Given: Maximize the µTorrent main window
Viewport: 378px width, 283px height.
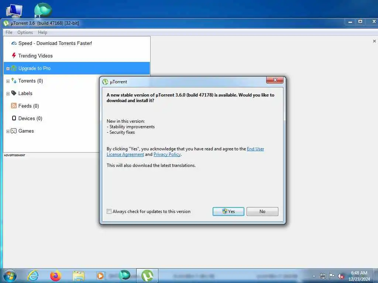Looking at the screenshot, I should coord(360,22).
